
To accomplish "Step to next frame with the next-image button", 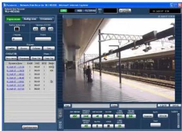I will pyautogui.click(x=120, y=126).
